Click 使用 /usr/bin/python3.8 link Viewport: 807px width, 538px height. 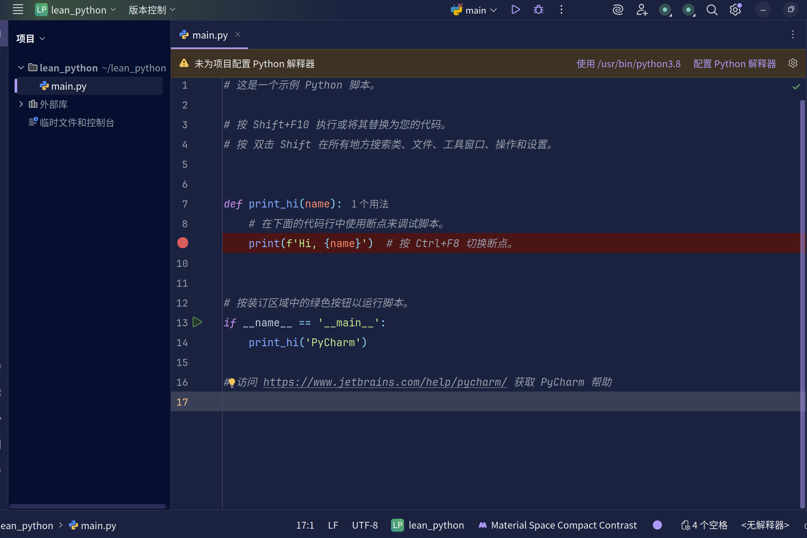628,64
